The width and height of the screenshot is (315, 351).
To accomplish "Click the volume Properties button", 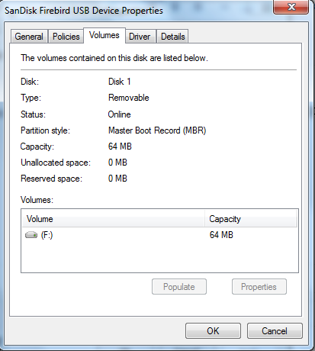I will pos(259,287).
